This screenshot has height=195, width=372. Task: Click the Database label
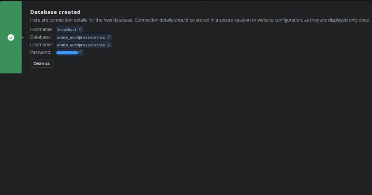pos(40,37)
